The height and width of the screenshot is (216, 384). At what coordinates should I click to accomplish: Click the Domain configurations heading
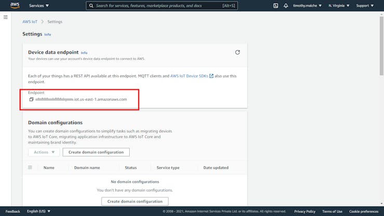[56, 123]
